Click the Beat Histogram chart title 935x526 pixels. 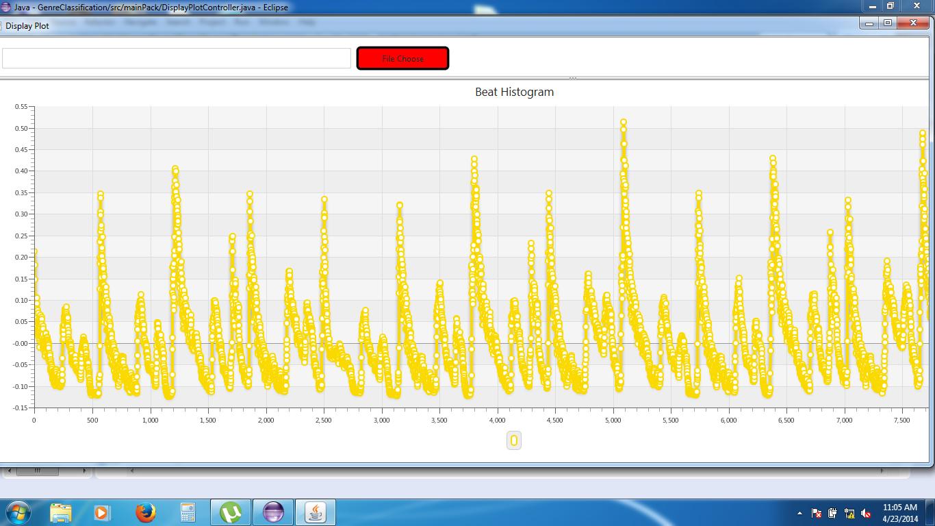pyautogui.click(x=515, y=92)
